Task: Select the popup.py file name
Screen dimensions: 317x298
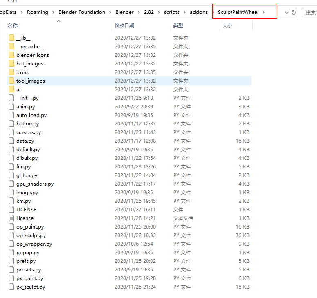Action: (28, 253)
